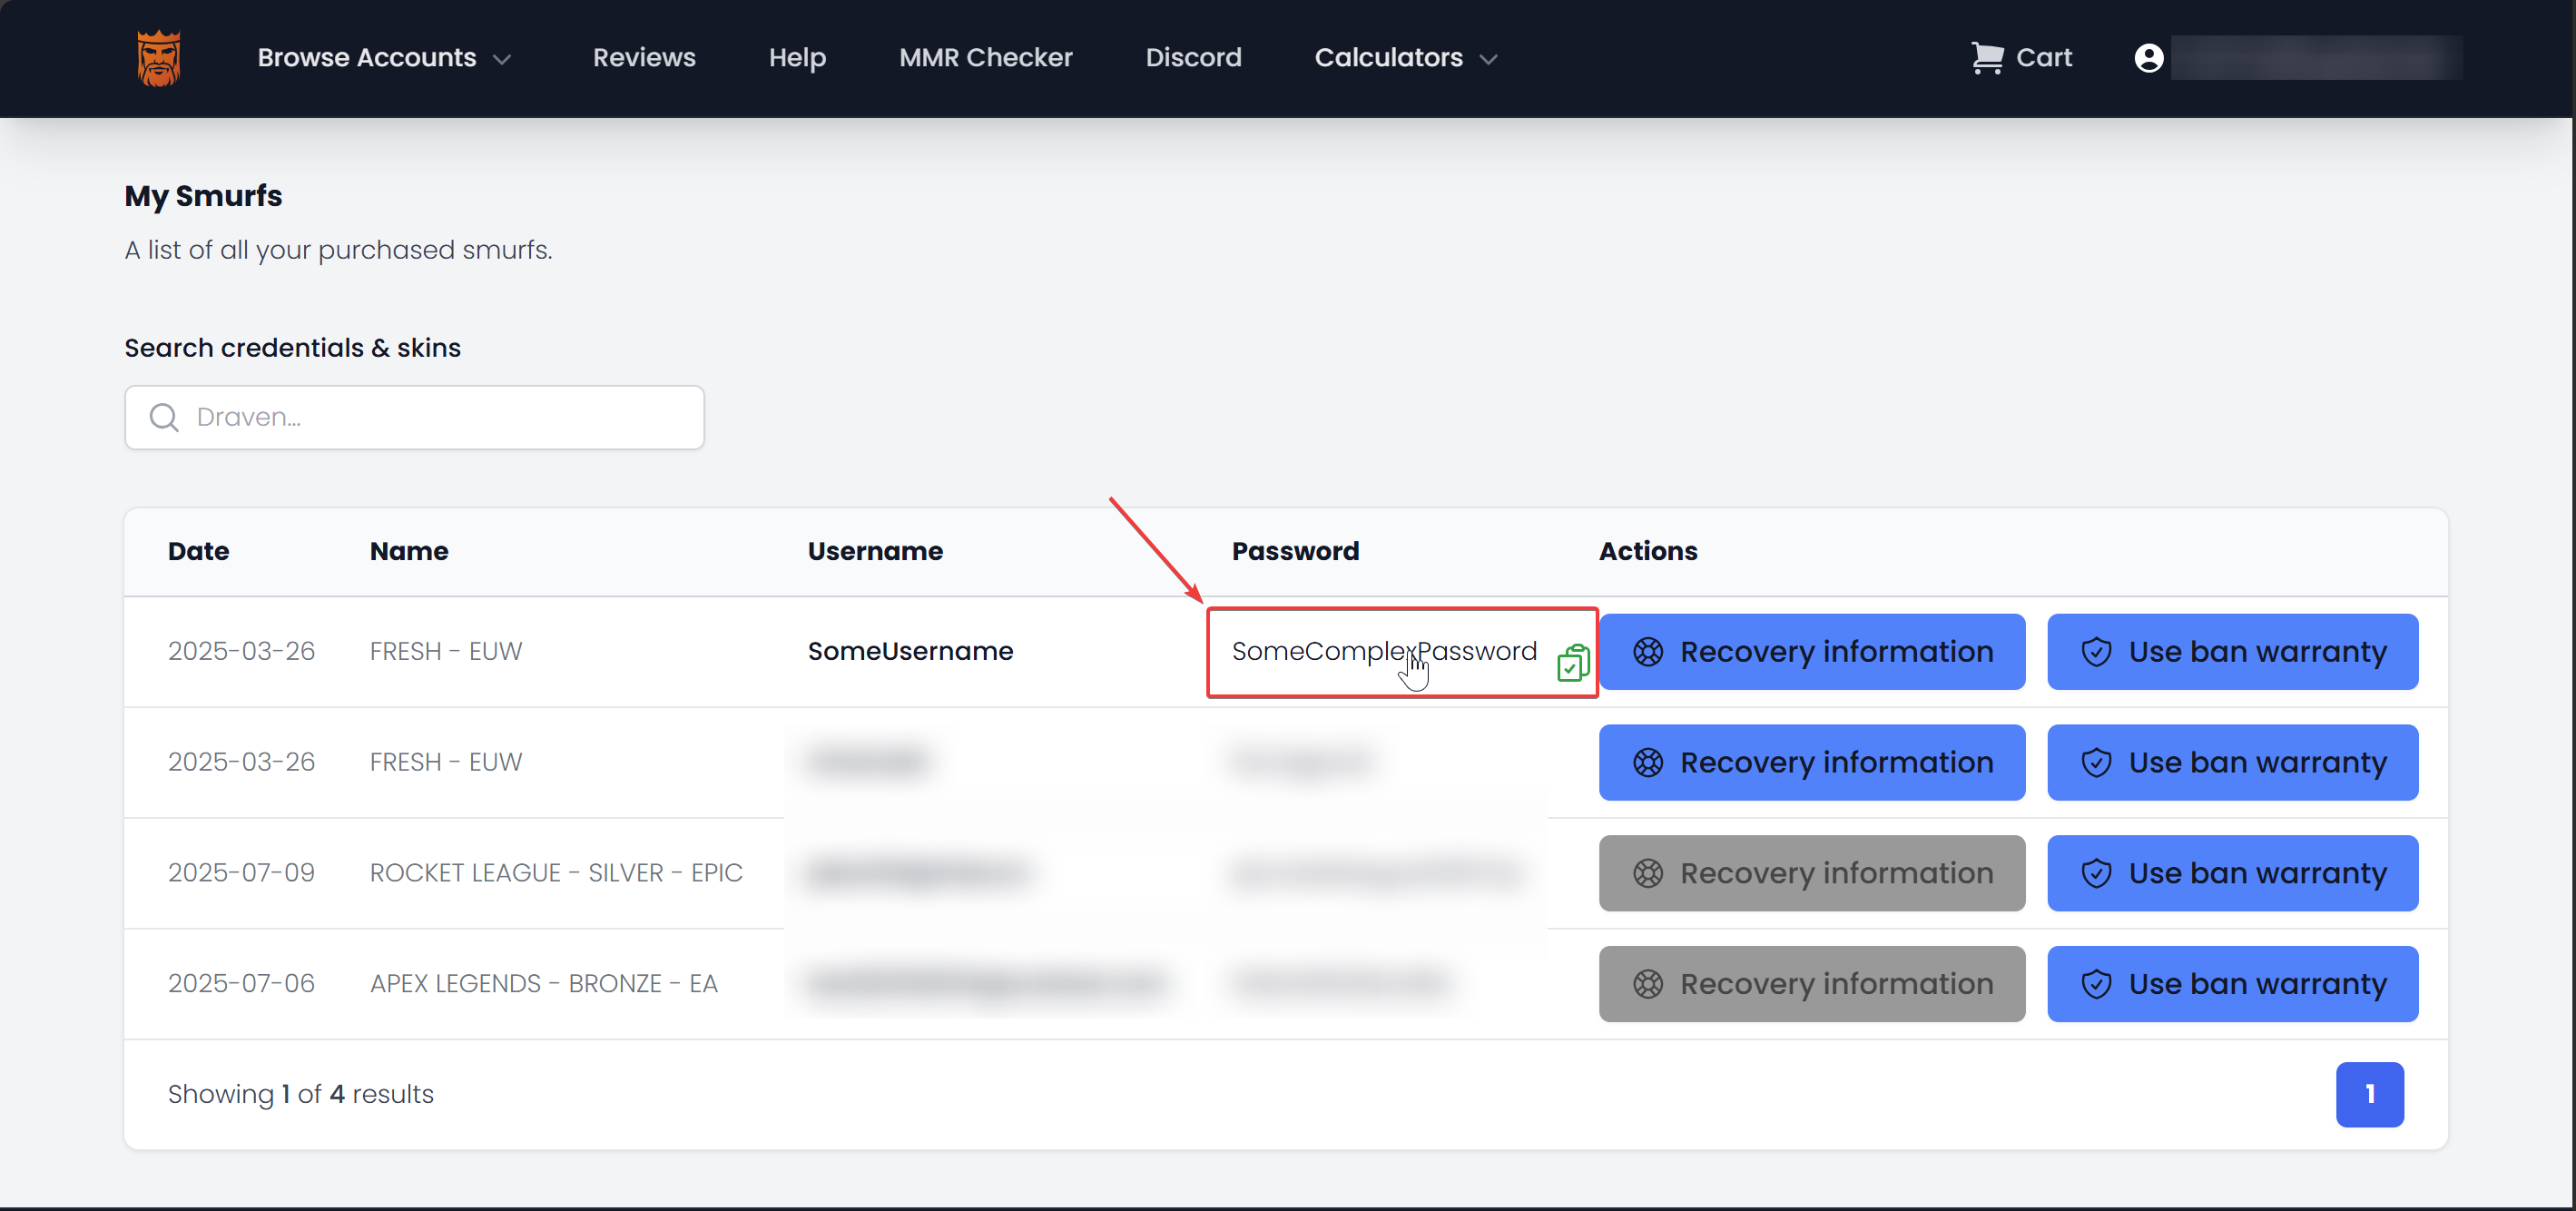This screenshot has width=2576, height=1211.
Task: Click the blurred account name in header
Action: point(2315,58)
